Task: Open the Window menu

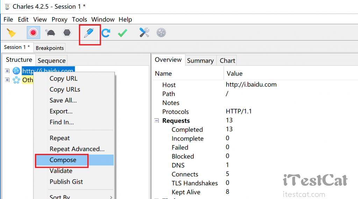Action: (103, 20)
